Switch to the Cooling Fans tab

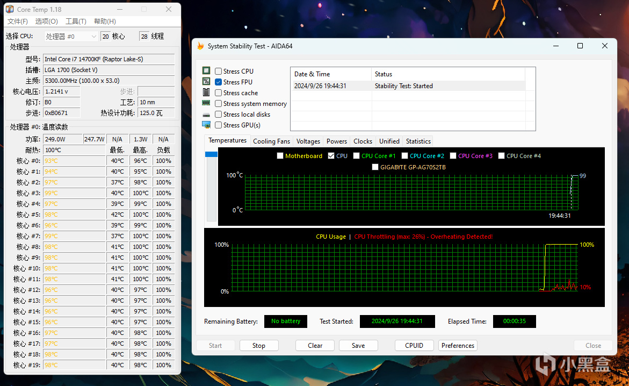coord(272,141)
